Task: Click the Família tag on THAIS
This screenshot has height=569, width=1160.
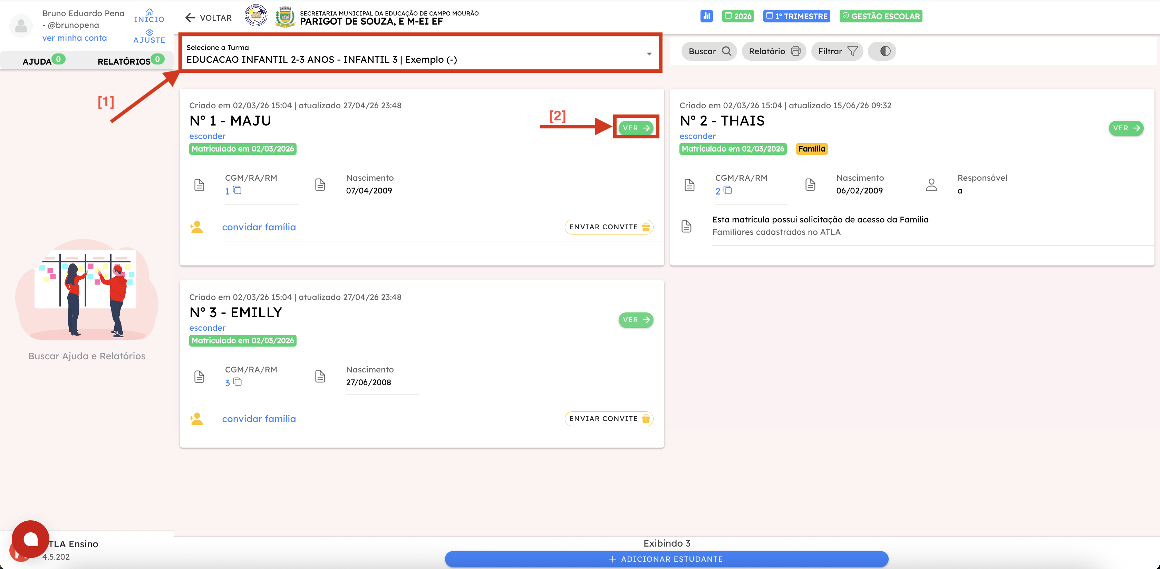Action: pyautogui.click(x=812, y=149)
